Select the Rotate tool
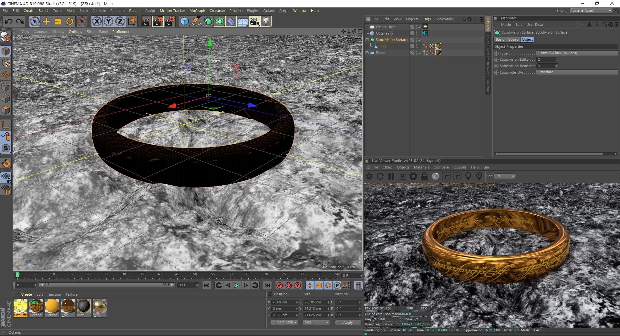 coord(70,22)
